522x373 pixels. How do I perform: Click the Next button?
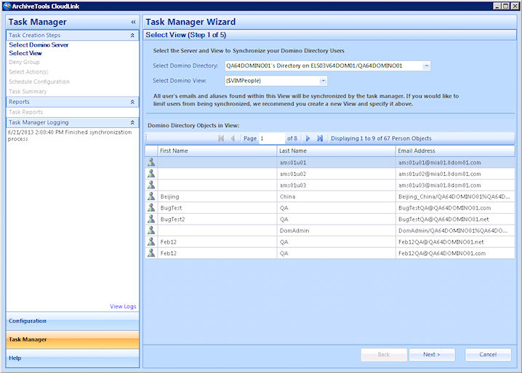point(432,355)
